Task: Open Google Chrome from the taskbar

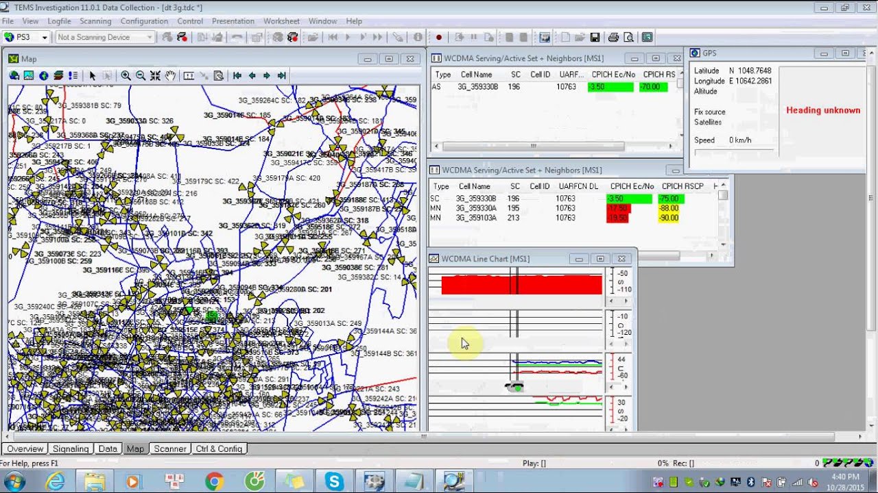Action: pyautogui.click(x=213, y=481)
